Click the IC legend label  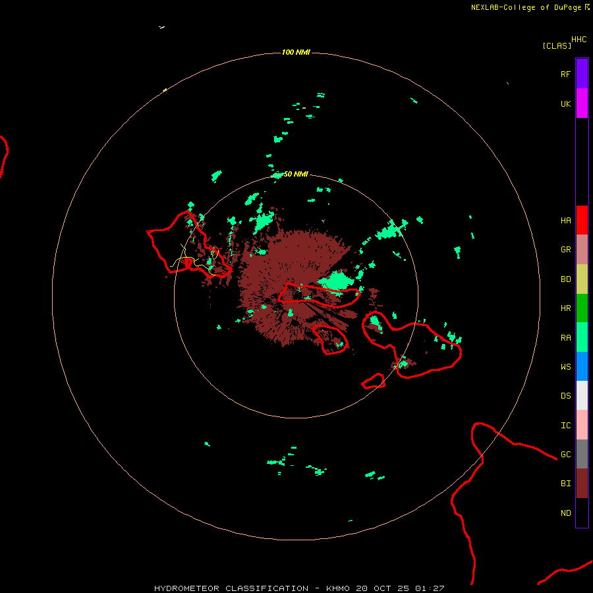click(x=565, y=426)
